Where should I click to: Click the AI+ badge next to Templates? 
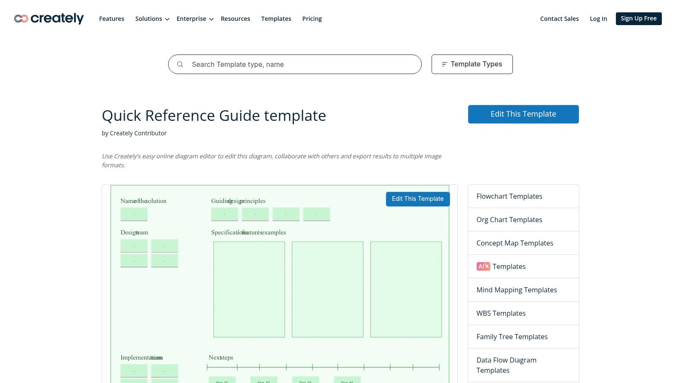[x=483, y=266]
